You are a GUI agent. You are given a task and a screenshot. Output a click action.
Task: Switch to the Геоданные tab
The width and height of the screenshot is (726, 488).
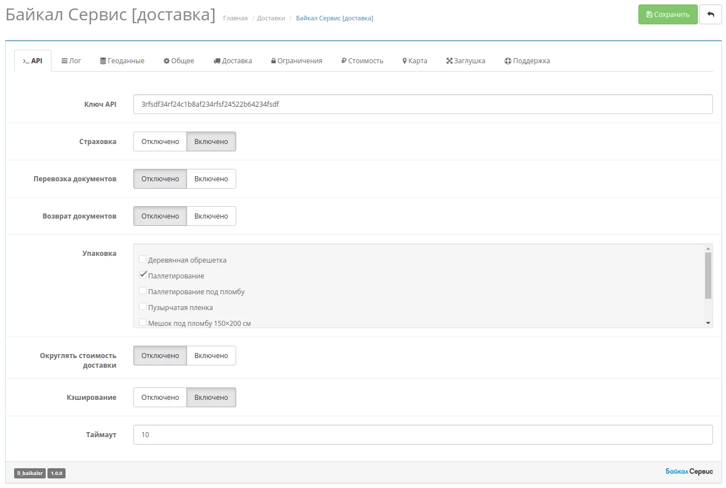pyautogui.click(x=122, y=61)
